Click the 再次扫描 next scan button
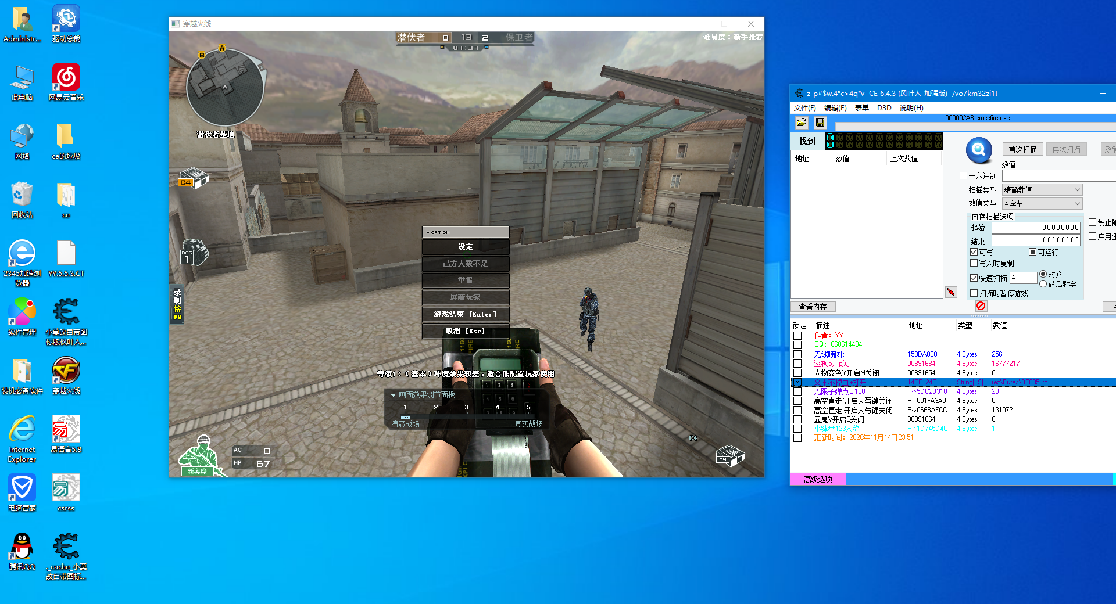 (1067, 149)
